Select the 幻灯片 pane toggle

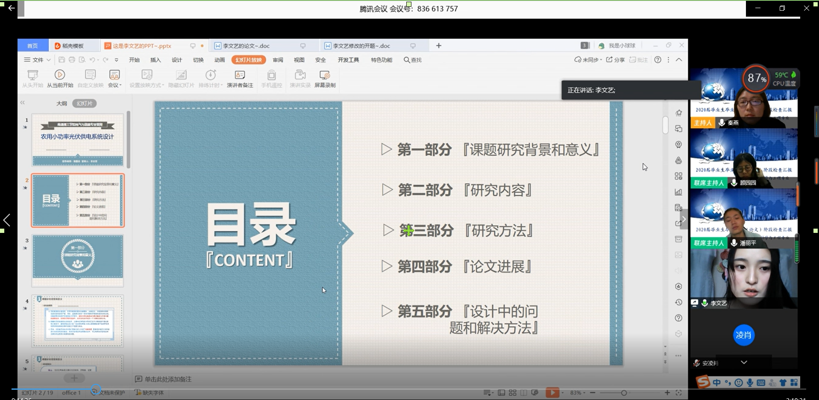[84, 103]
